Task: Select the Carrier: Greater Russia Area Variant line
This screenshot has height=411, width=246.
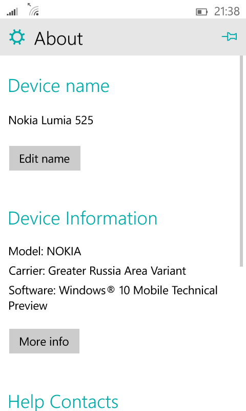Action: [x=97, y=271]
